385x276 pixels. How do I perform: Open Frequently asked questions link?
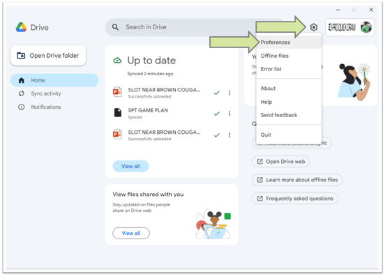click(x=295, y=198)
